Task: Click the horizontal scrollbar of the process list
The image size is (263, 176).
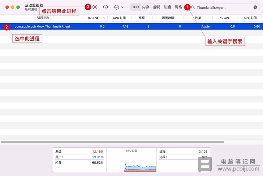Action: tap(113, 142)
